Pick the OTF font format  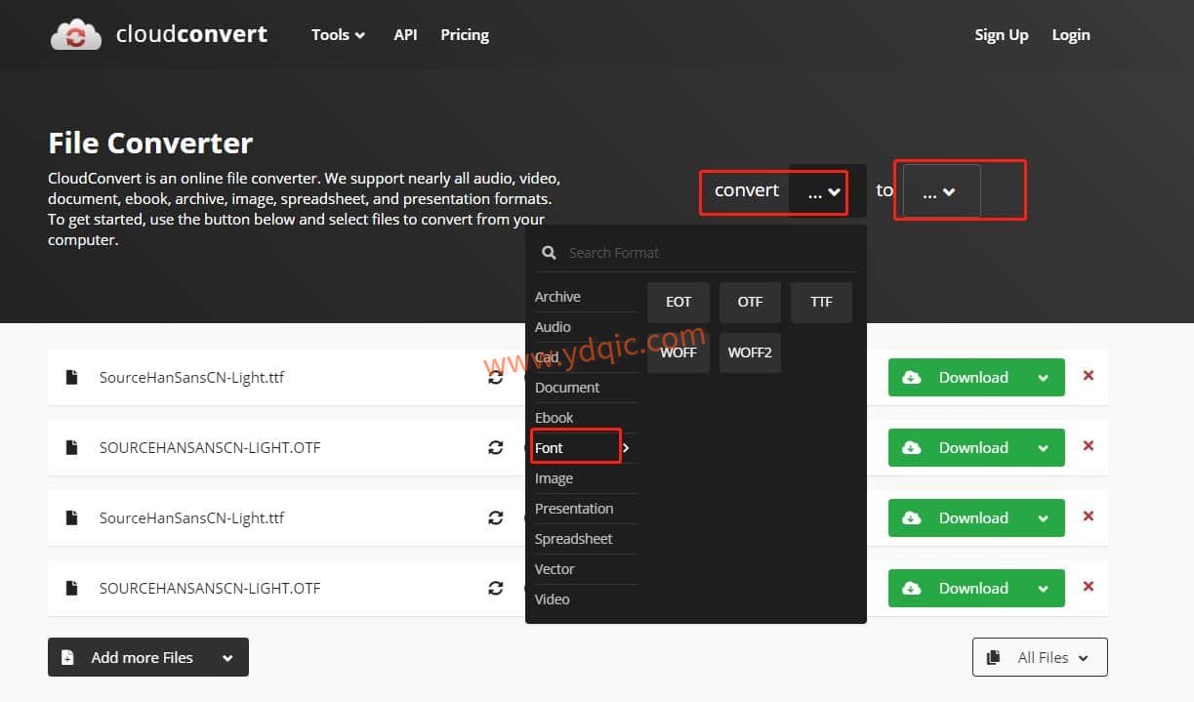click(x=750, y=303)
